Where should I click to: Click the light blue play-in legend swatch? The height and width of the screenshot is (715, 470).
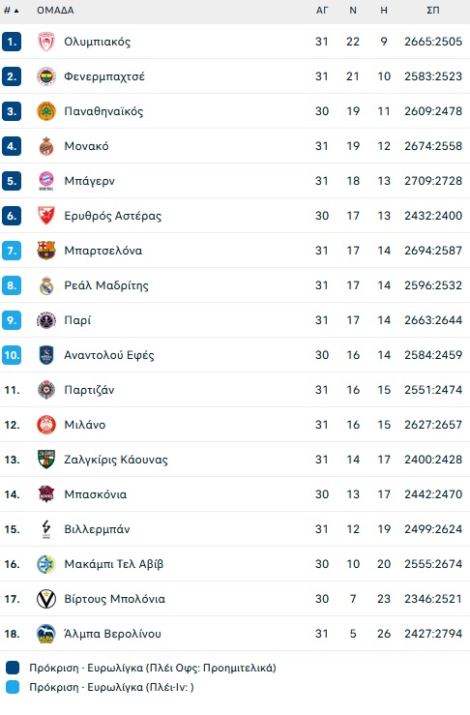(x=13, y=687)
